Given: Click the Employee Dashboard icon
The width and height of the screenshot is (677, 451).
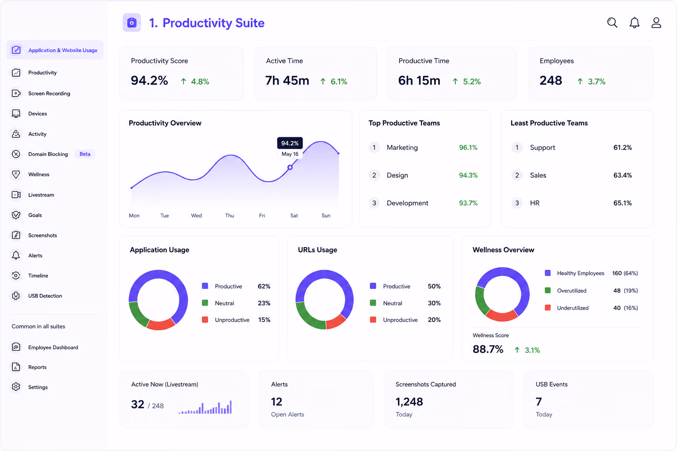Looking at the screenshot, I should 16,347.
